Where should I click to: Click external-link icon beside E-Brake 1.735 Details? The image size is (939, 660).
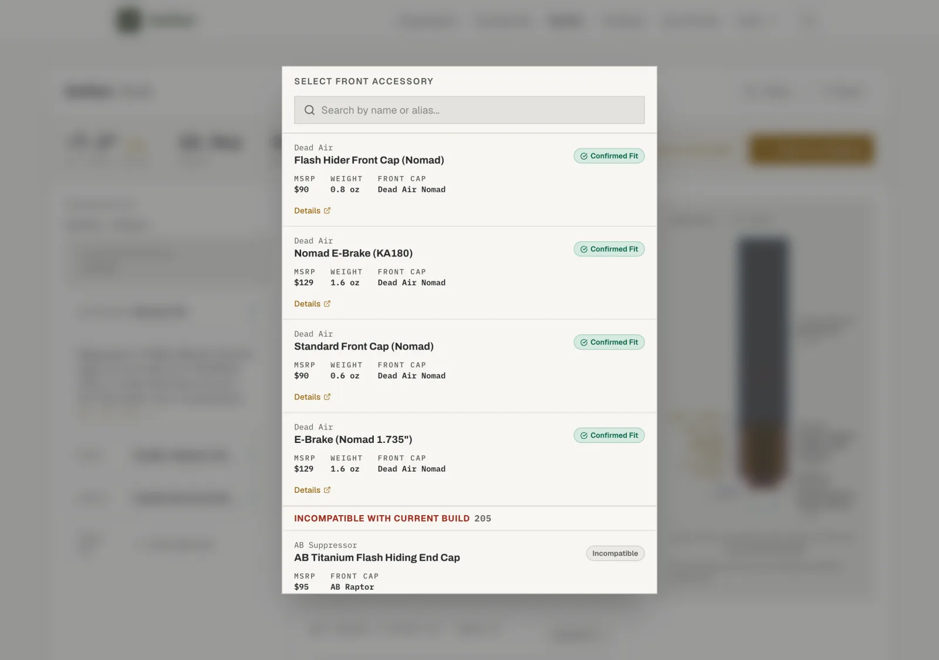pos(327,490)
